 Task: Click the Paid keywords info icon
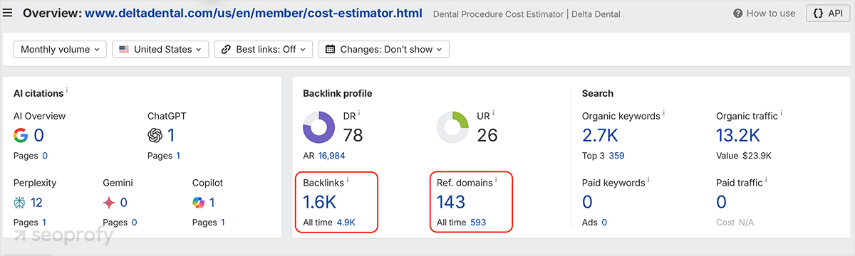(x=648, y=181)
